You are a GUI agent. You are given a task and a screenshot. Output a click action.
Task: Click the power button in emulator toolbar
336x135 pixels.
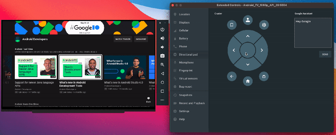[x=162, y=30]
